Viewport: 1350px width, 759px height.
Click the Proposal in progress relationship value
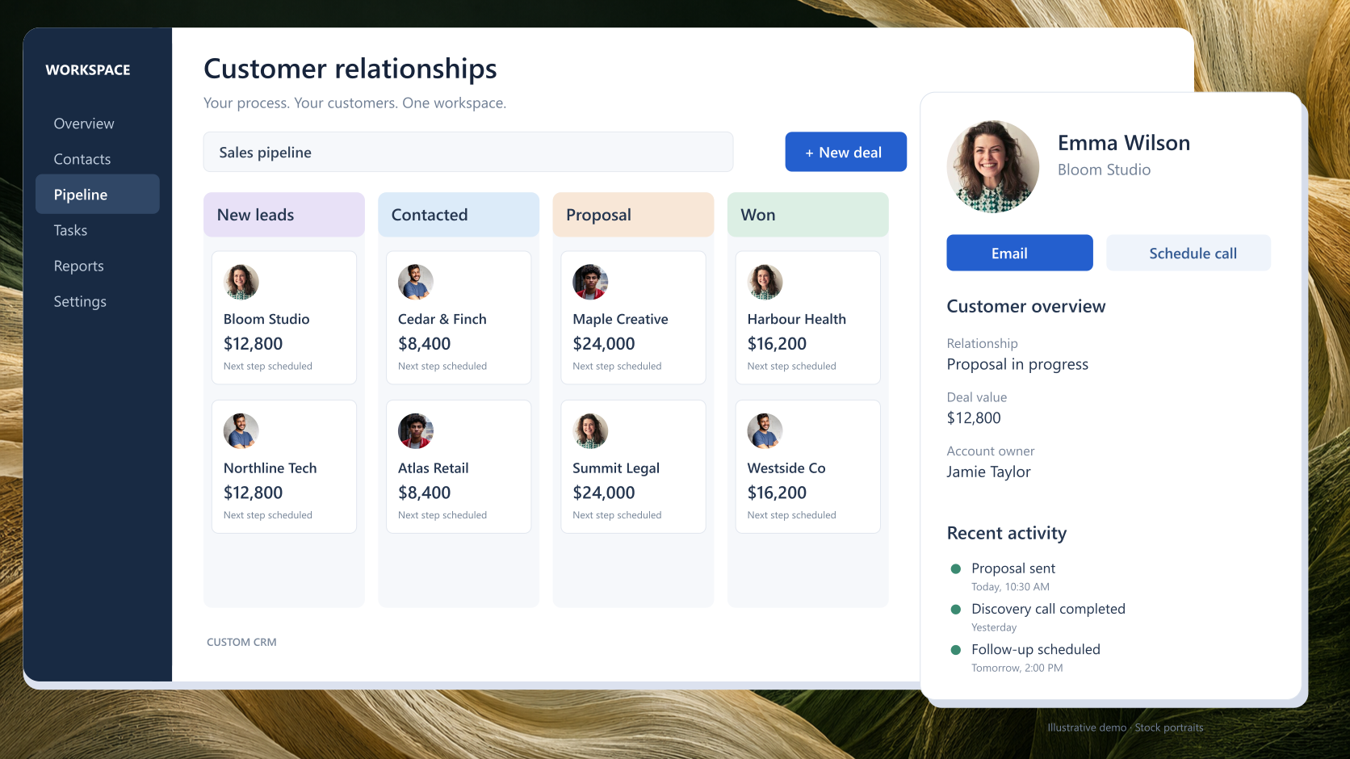1017,365
